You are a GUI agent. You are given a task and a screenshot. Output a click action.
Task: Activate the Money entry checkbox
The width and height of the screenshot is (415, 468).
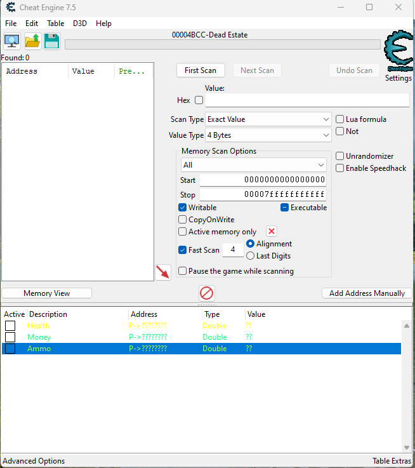10,337
